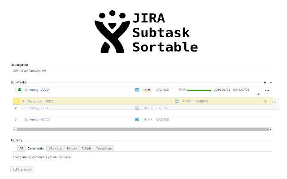Viewport: 287px width, 179px height.
Task: Select the Comments tab
Action: [36, 148]
